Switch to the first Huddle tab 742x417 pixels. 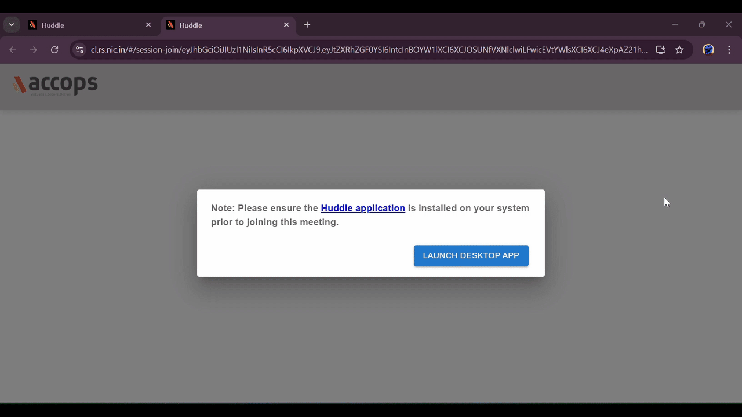coord(87,25)
